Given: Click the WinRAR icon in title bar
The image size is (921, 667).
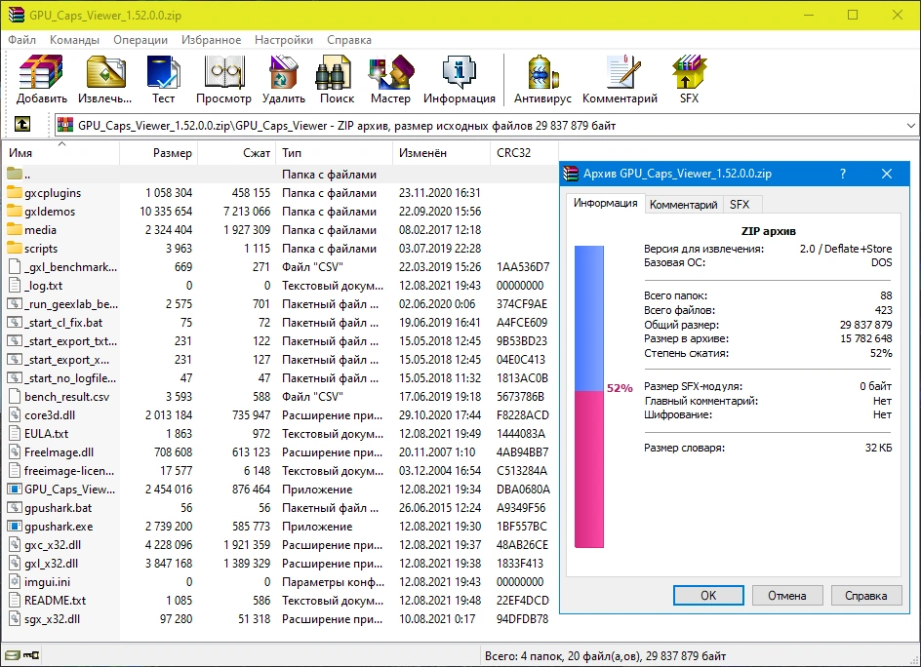Looking at the screenshot, I should (x=17, y=15).
